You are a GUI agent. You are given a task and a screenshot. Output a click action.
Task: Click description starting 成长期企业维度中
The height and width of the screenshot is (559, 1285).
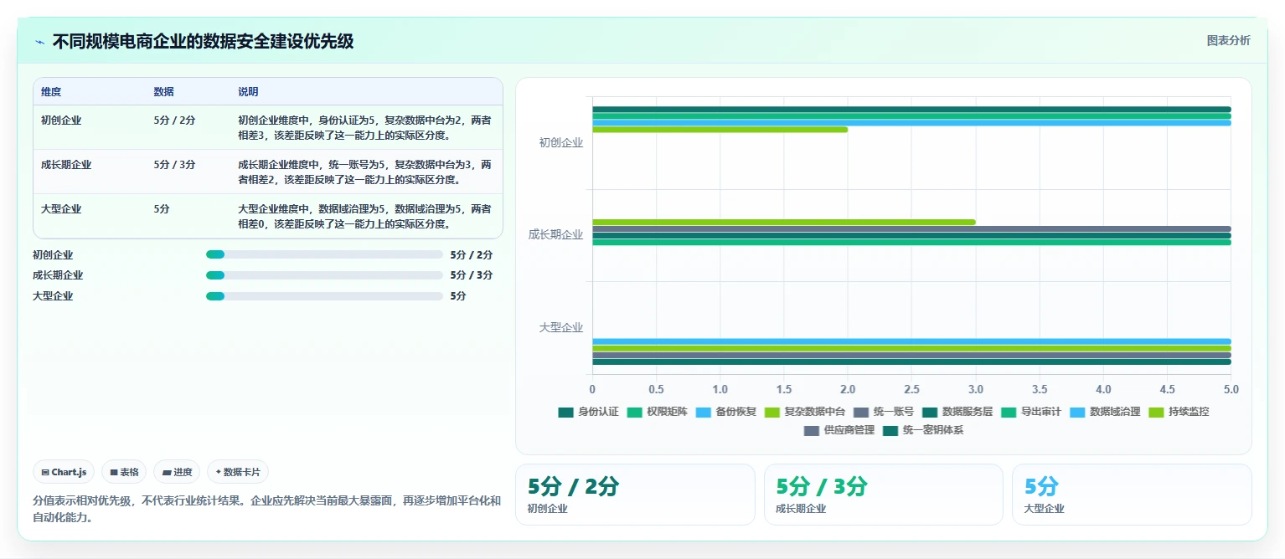click(x=364, y=172)
